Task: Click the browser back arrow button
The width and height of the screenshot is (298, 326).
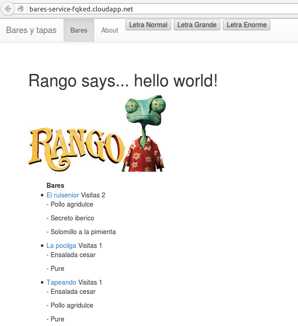Action: [8, 9]
